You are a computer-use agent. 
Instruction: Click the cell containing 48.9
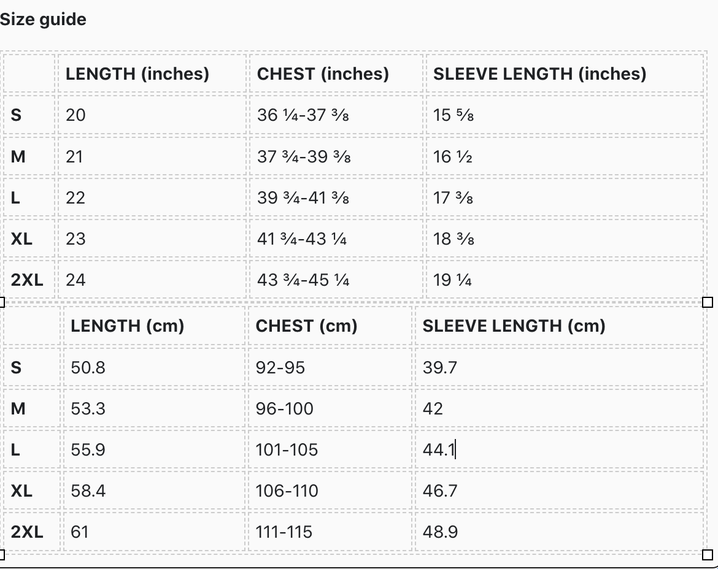[559, 532]
